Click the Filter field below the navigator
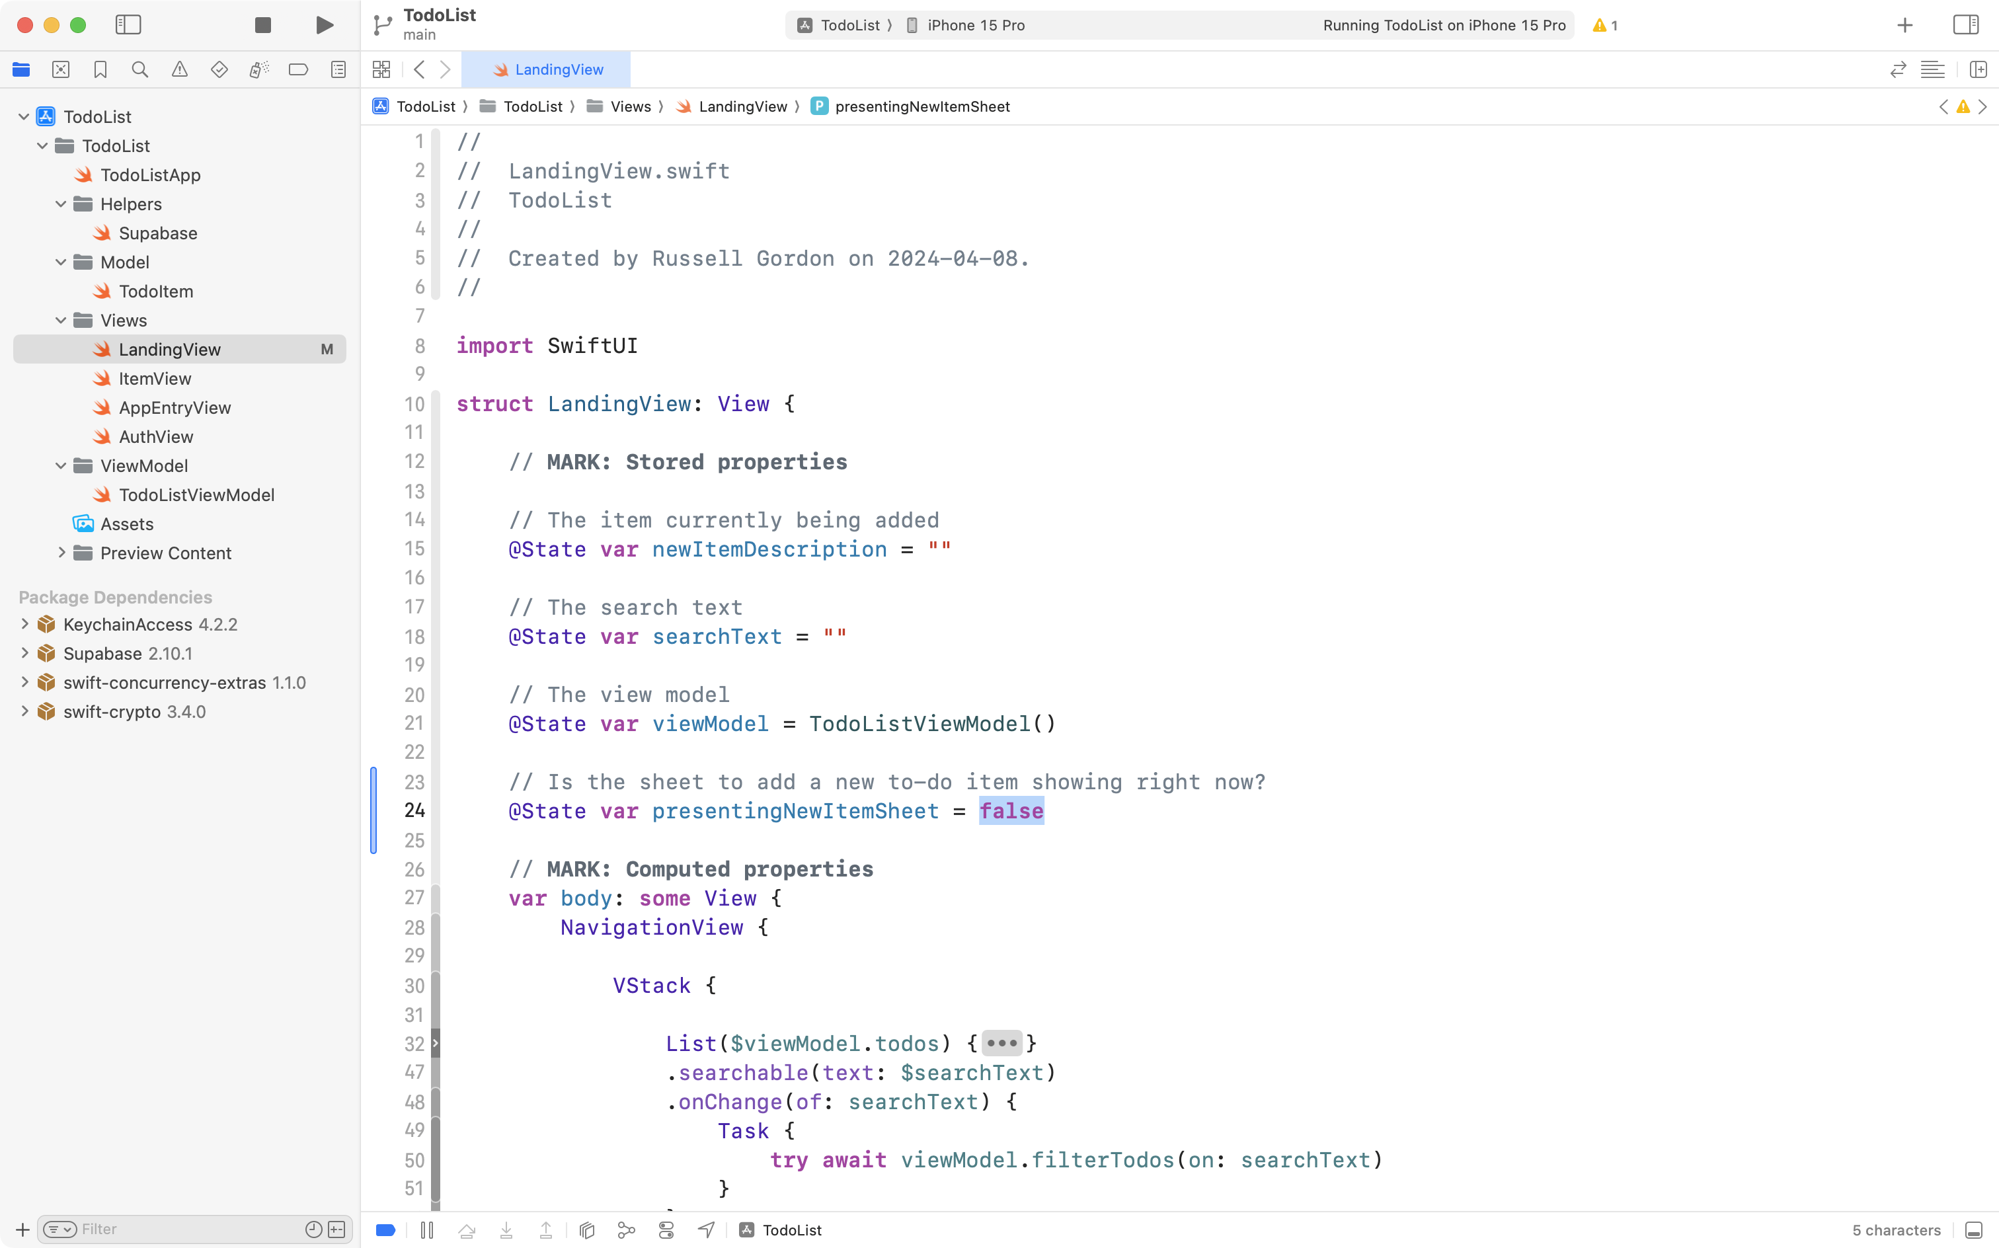Screen dimensions: 1999x1248 click(165, 1229)
